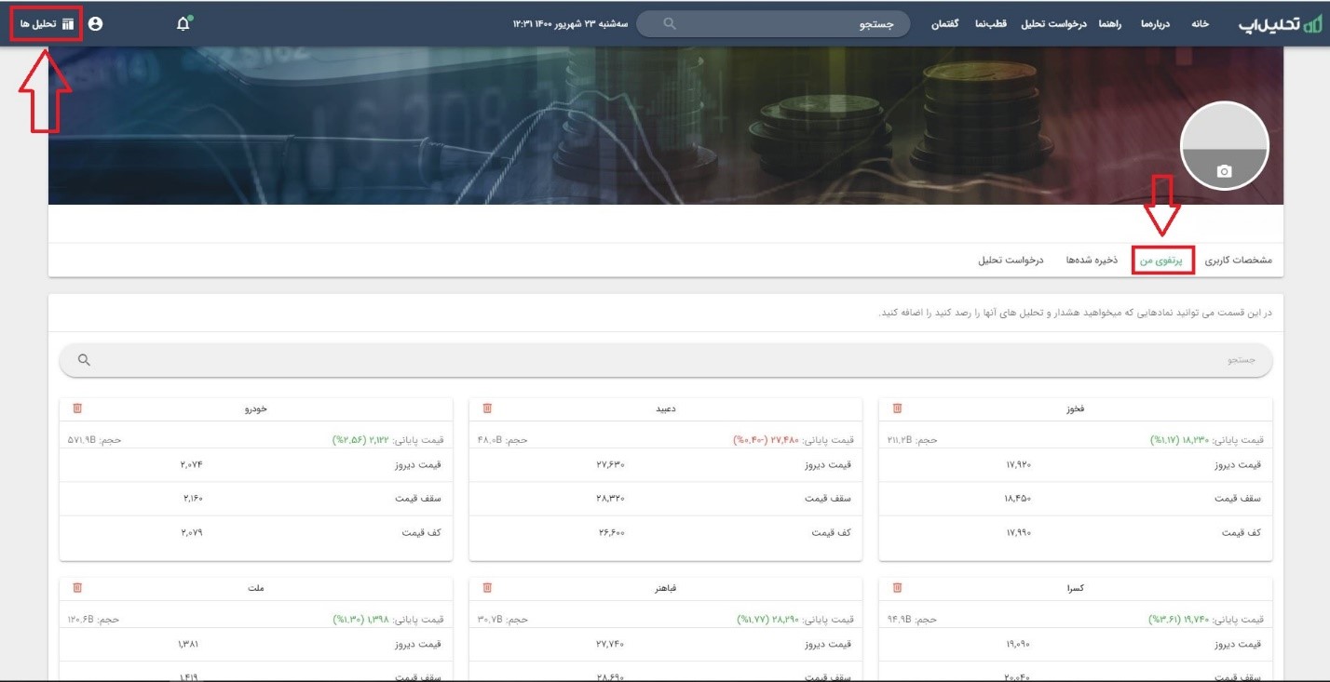Image resolution: width=1330 pixels, height=682 pixels.
Task: Delete the فخوز card with trash icon
Action: click(x=897, y=408)
